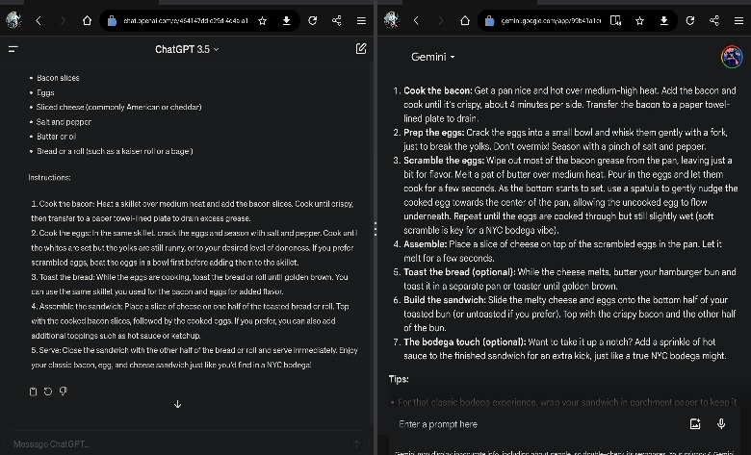Click the Message ChatGPT input field
The height and width of the screenshot is (455, 751).
(x=173, y=443)
